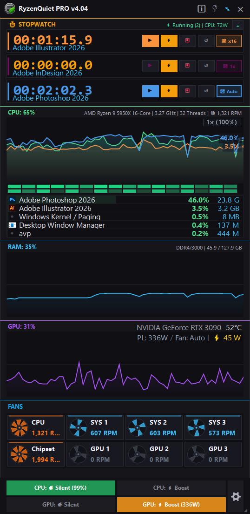Reset the Adobe Illustrator 2026 stopwatch
The width and height of the screenshot is (250, 514).
click(206, 41)
